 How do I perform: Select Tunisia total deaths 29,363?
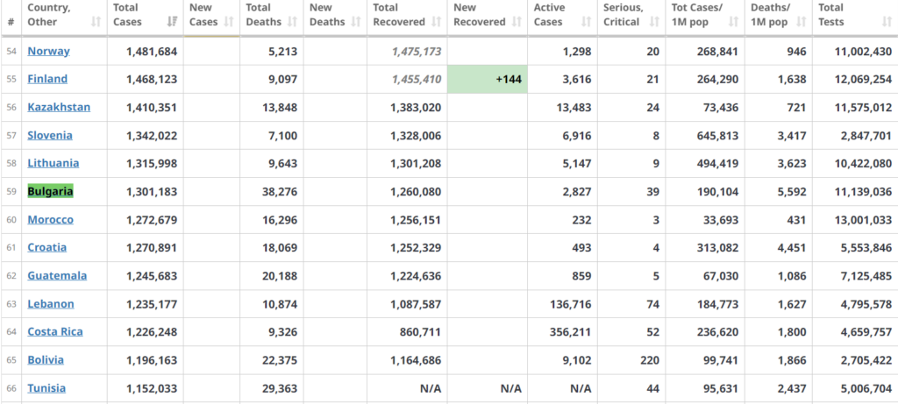coord(279,388)
